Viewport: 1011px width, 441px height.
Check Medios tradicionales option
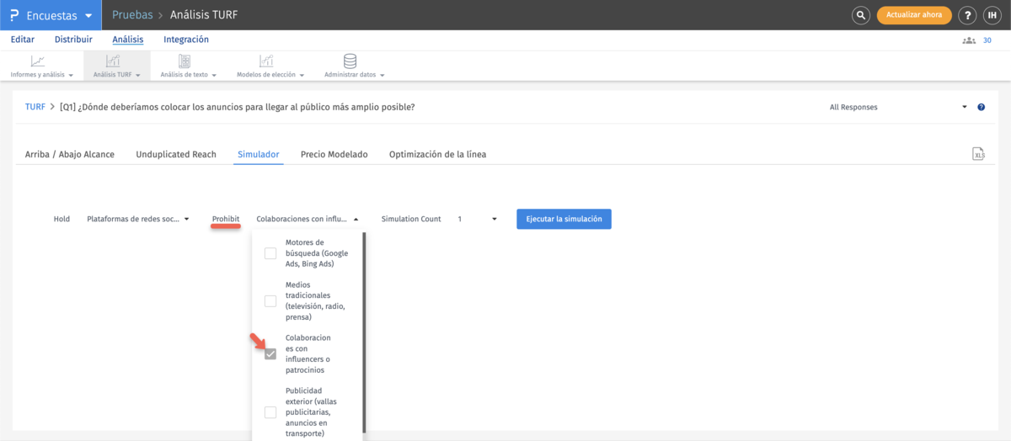270,301
